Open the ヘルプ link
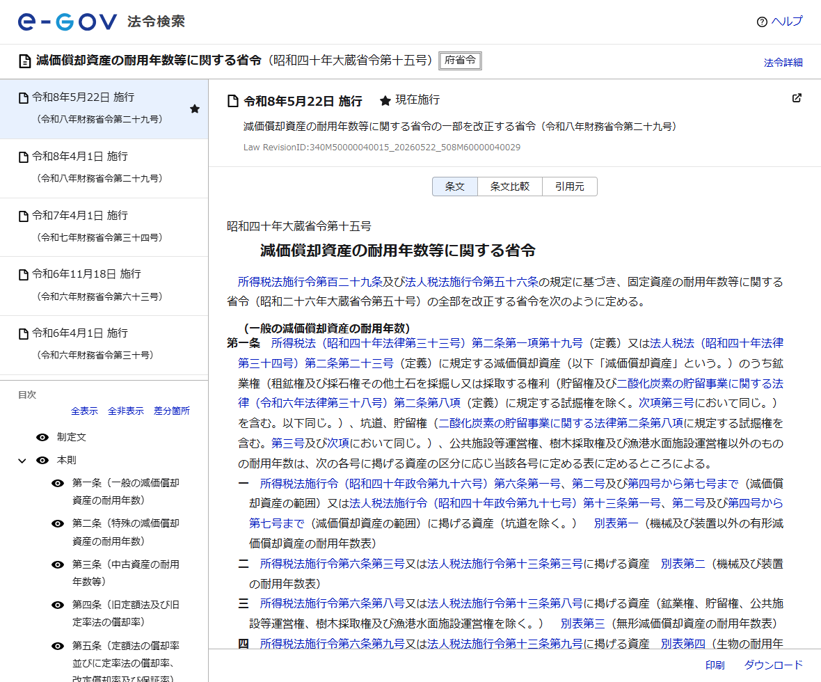 click(x=786, y=22)
